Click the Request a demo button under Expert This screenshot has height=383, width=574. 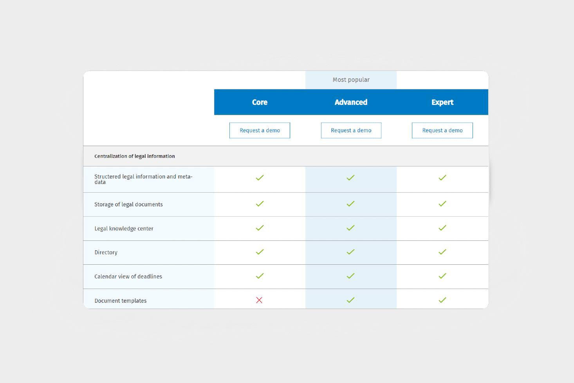coord(442,130)
